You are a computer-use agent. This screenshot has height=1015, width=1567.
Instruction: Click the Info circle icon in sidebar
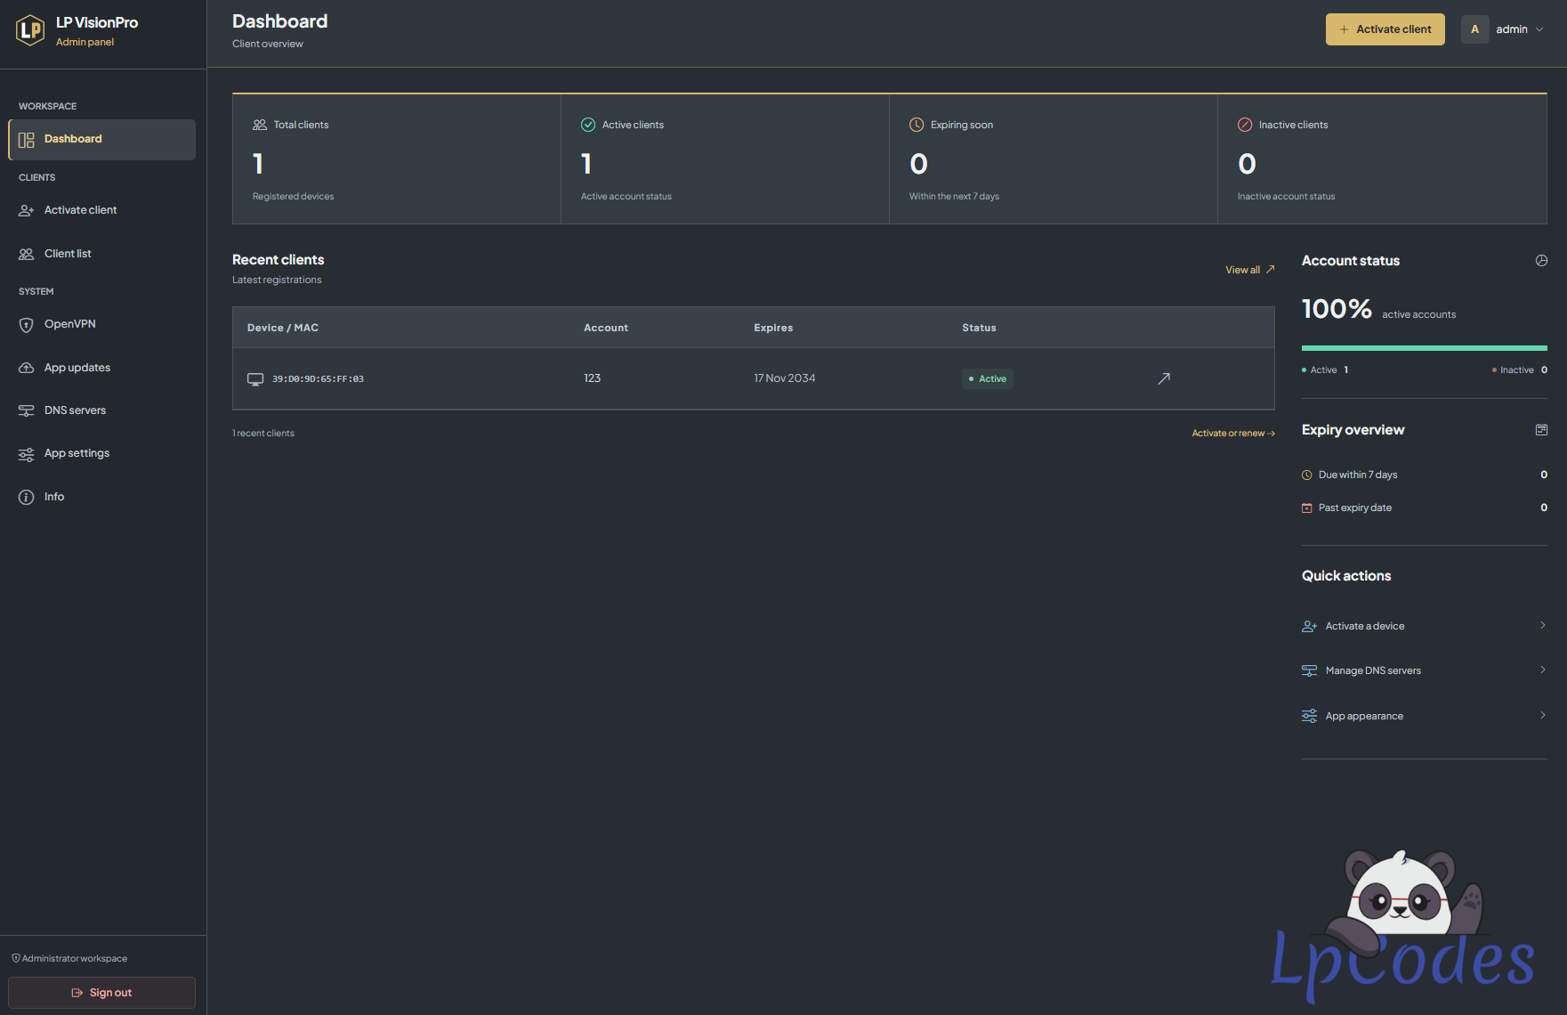coord(27,497)
